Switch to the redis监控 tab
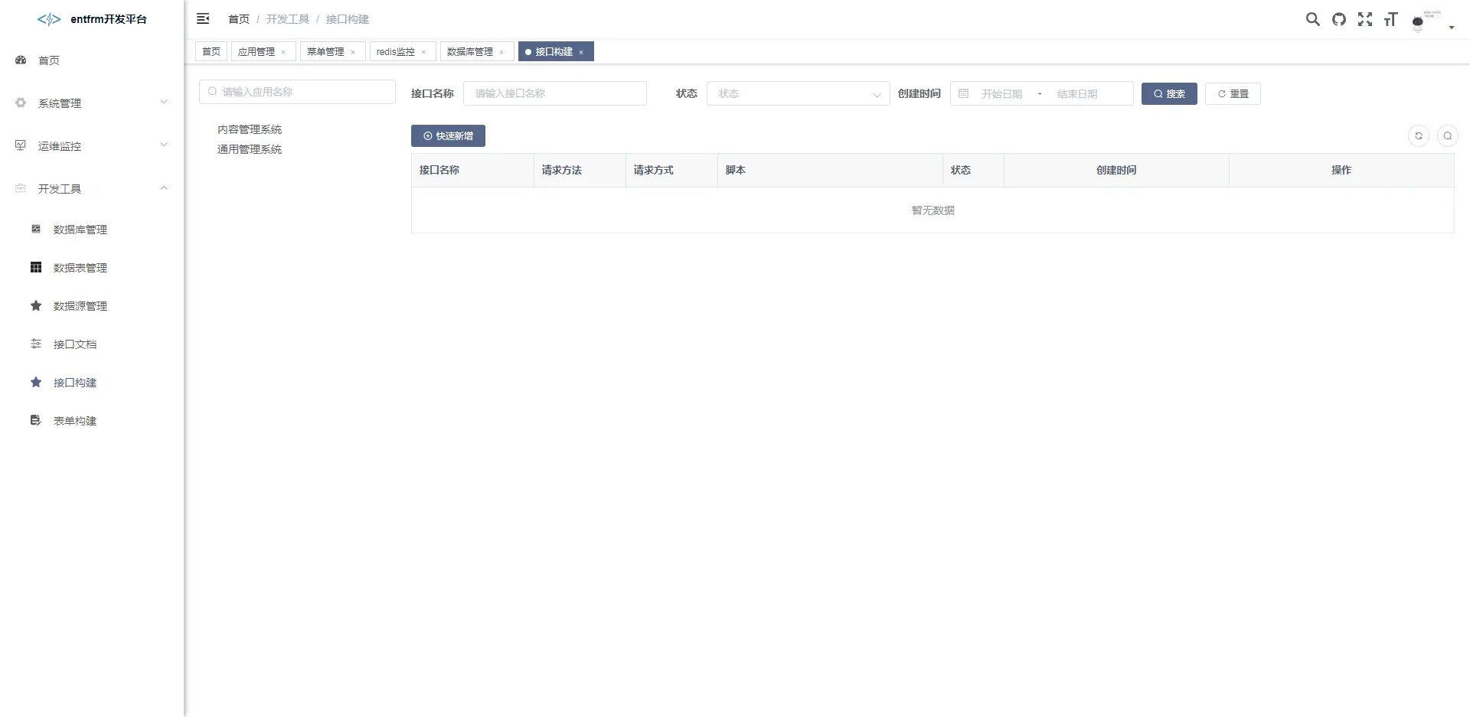The height and width of the screenshot is (717, 1470). [396, 52]
